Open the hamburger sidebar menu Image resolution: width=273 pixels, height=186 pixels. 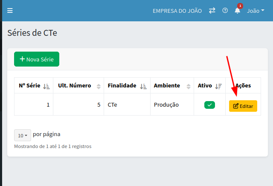10,11
